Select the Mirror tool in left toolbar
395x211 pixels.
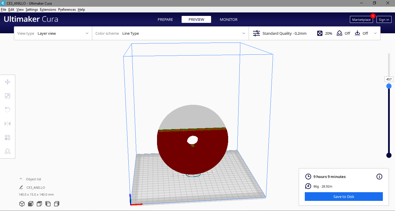(x=8, y=124)
